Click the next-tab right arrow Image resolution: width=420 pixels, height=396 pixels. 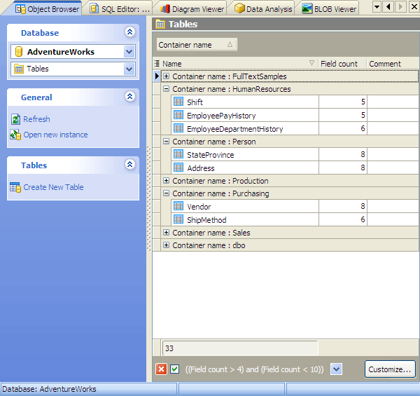pyautogui.click(x=400, y=7)
